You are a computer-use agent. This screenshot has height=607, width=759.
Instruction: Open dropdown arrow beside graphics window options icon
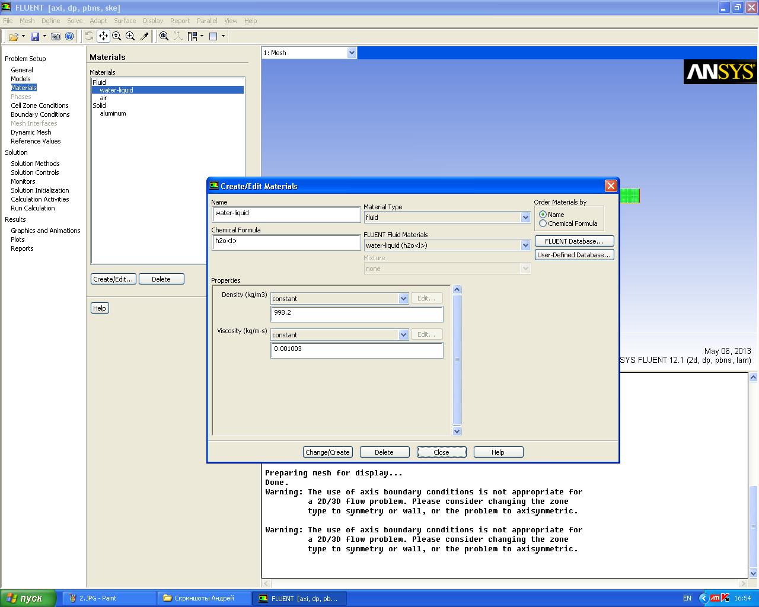click(x=223, y=36)
